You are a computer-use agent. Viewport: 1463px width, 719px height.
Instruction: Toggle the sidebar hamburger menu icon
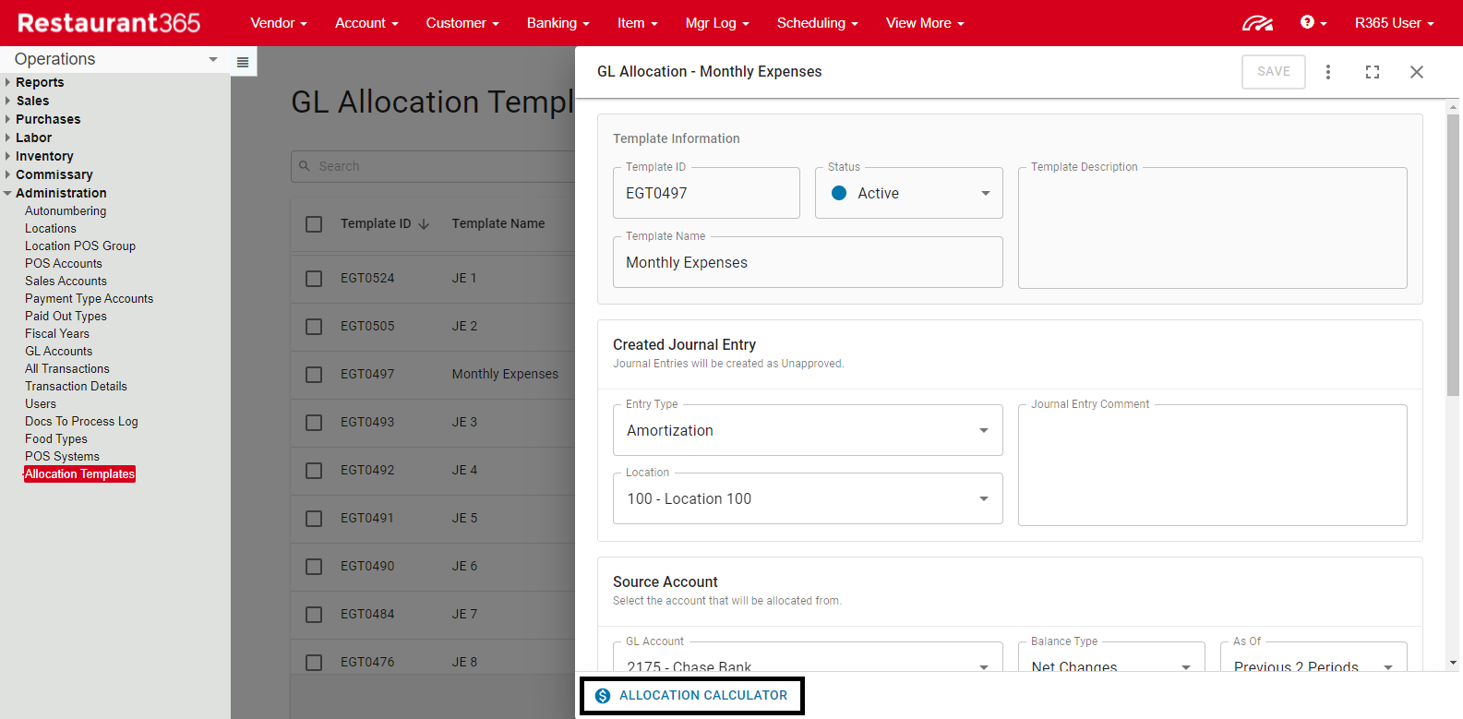coord(243,62)
